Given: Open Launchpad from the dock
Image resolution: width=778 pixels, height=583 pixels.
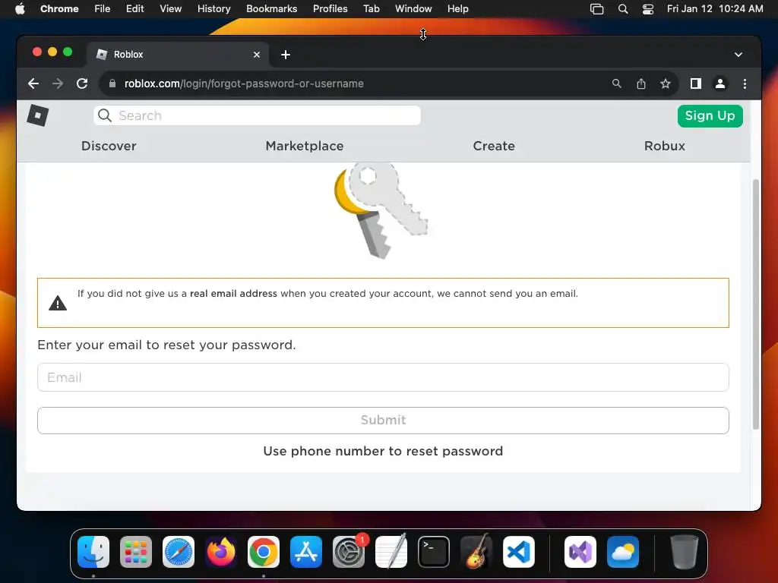Looking at the screenshot, I should (136, 552).
